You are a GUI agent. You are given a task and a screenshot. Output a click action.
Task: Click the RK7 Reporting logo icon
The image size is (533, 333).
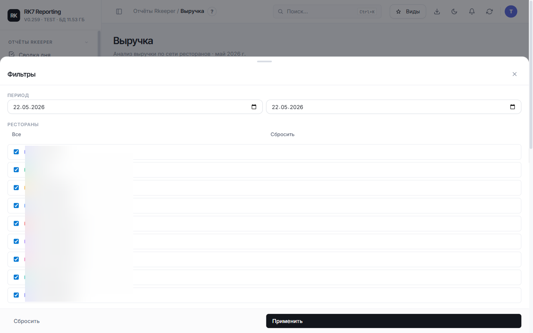[14, 15]
